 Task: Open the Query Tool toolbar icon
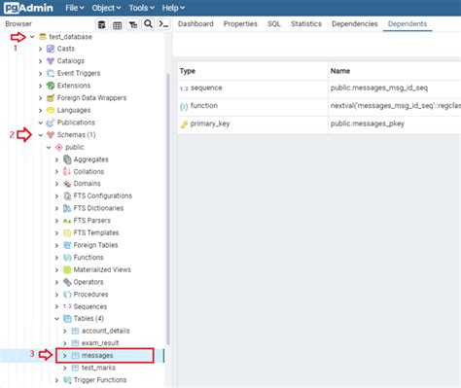[x=102, y=24]
